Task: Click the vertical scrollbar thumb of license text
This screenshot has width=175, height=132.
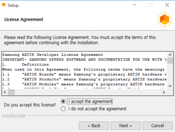Action: tap(170, 60)
